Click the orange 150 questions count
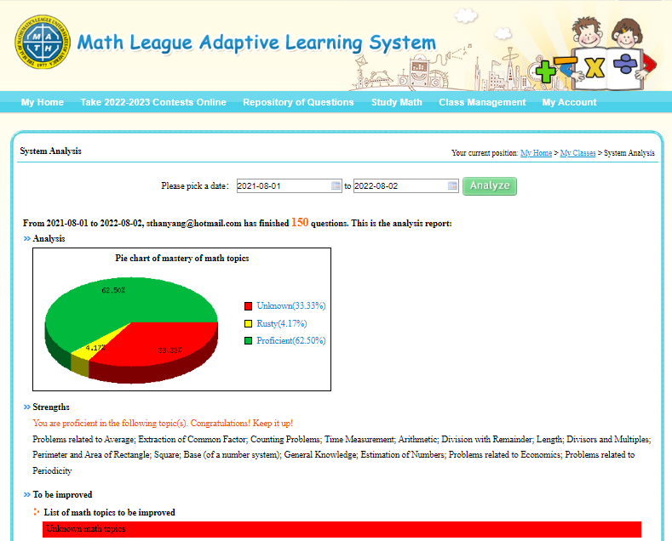672x541 pixels. tap(300, 223)
